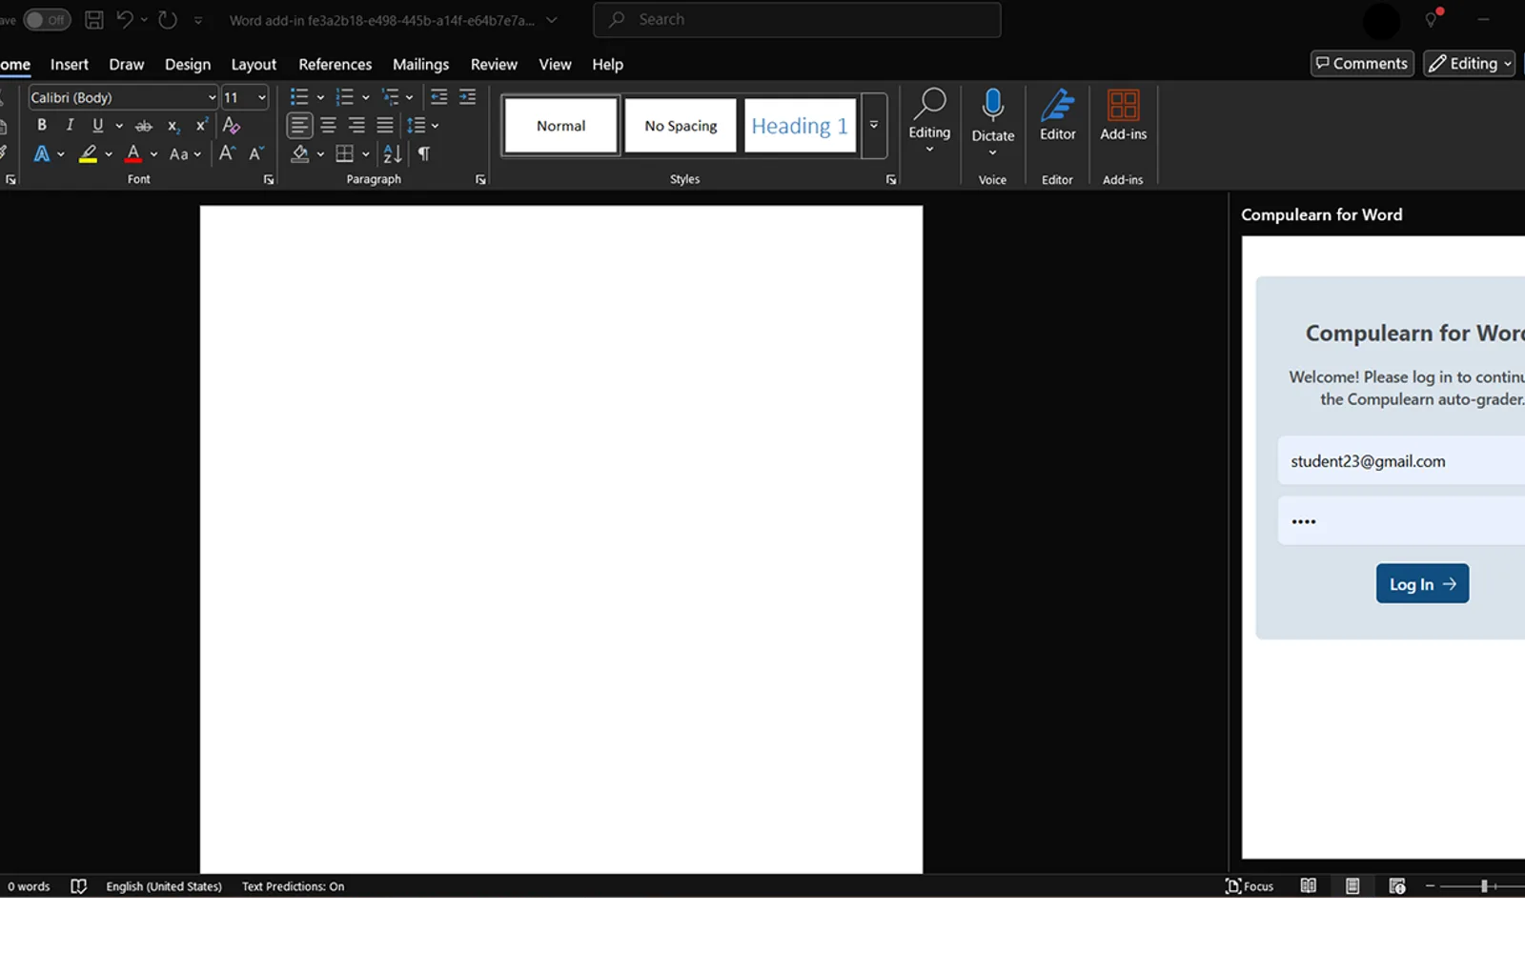
Task: Clear all formatting icon
Action: pyautogui.click(x=231, y=125)
